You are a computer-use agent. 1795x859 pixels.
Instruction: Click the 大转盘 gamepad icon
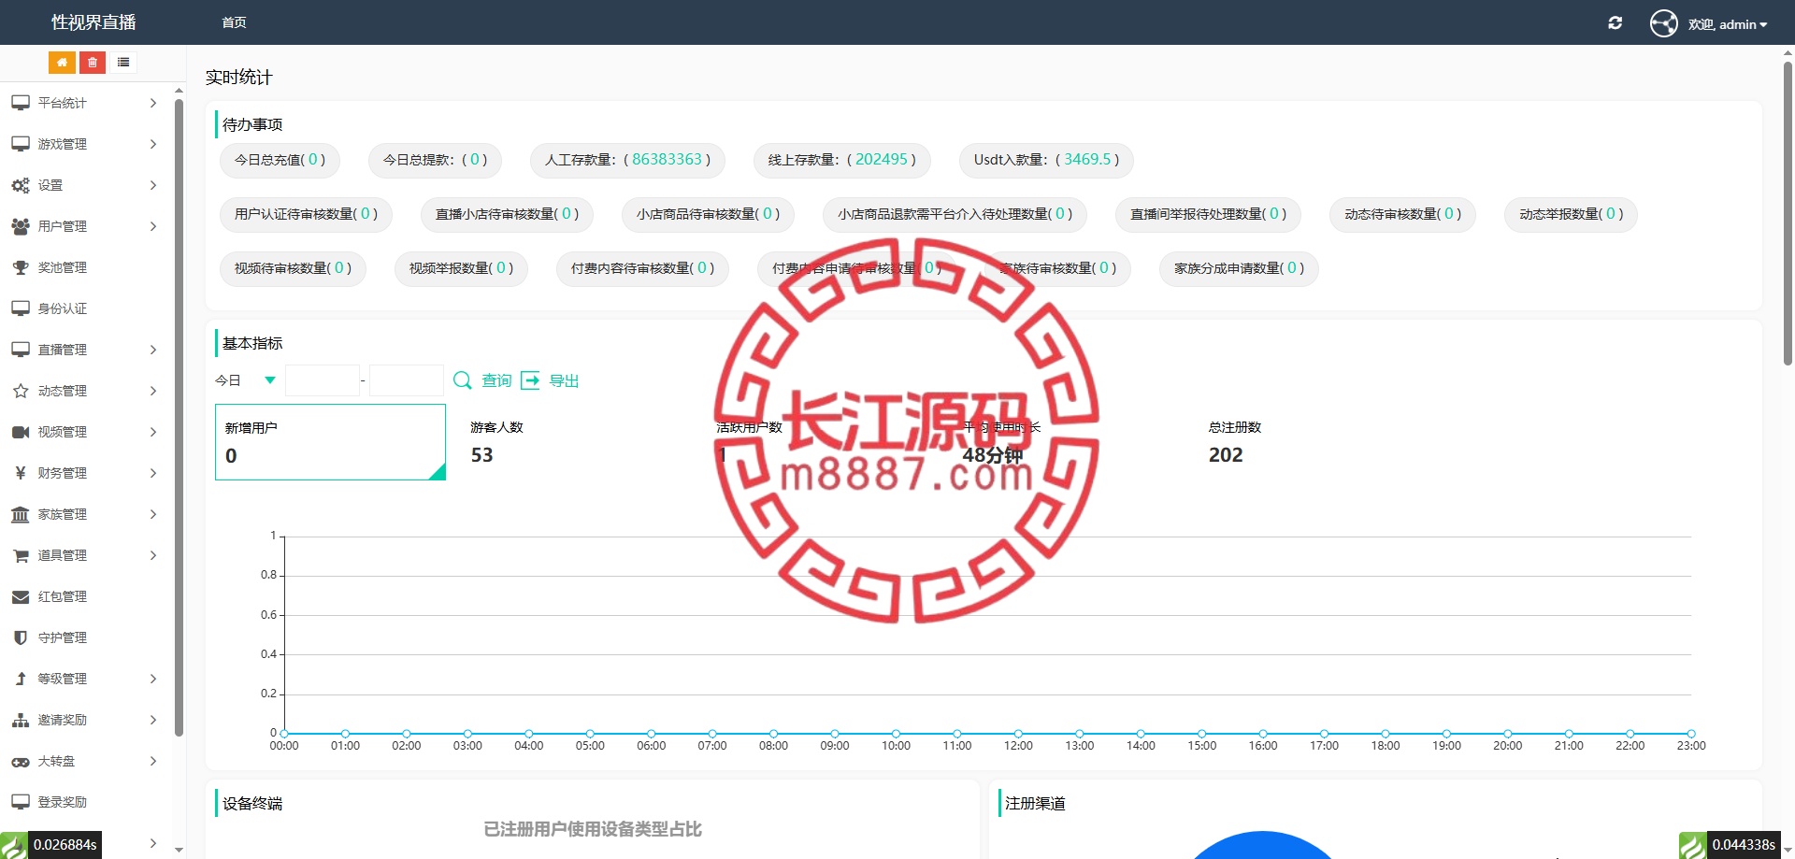tap(21, 761)
